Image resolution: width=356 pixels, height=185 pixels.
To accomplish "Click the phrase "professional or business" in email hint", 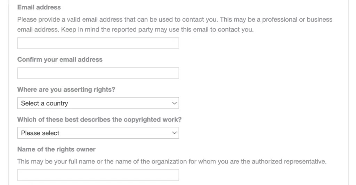I will [x=297, y=20].
